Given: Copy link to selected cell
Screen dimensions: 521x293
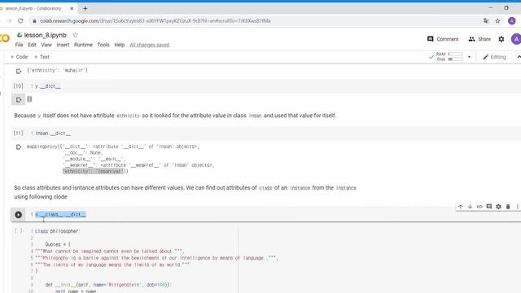Looking at the screenshot, I should click(x=479, y=207).
